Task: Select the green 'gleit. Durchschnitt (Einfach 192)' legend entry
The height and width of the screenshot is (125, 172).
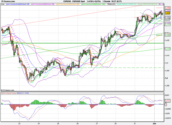Action: tap(93, 4)
